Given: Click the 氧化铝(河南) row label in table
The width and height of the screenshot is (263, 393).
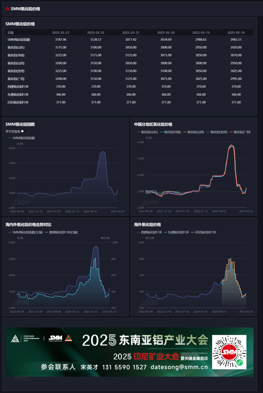Looking at the screenshot, I should click(x=16, y=55).
